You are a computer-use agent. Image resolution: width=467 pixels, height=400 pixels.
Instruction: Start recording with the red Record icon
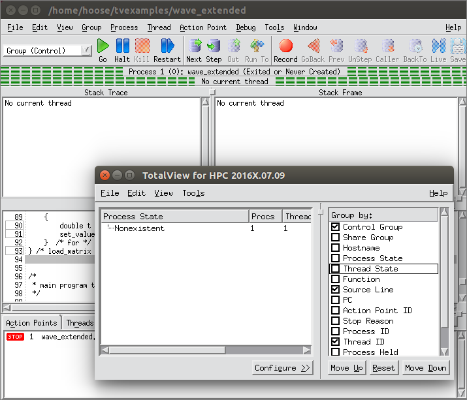click(x=285, y=46)
